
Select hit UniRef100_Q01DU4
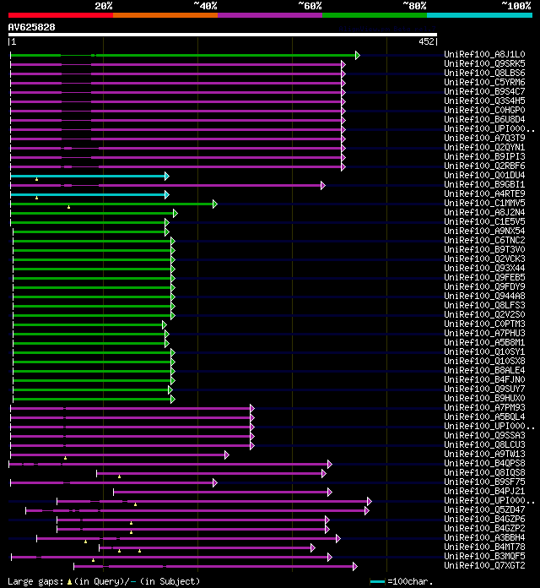click(x=484, y=175)
